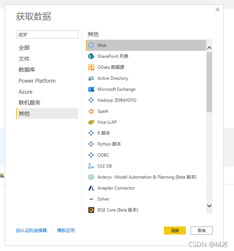Click the scrollbar down arrow
The height and width of the screenshot is (251, 234).
tap(209, 206)
